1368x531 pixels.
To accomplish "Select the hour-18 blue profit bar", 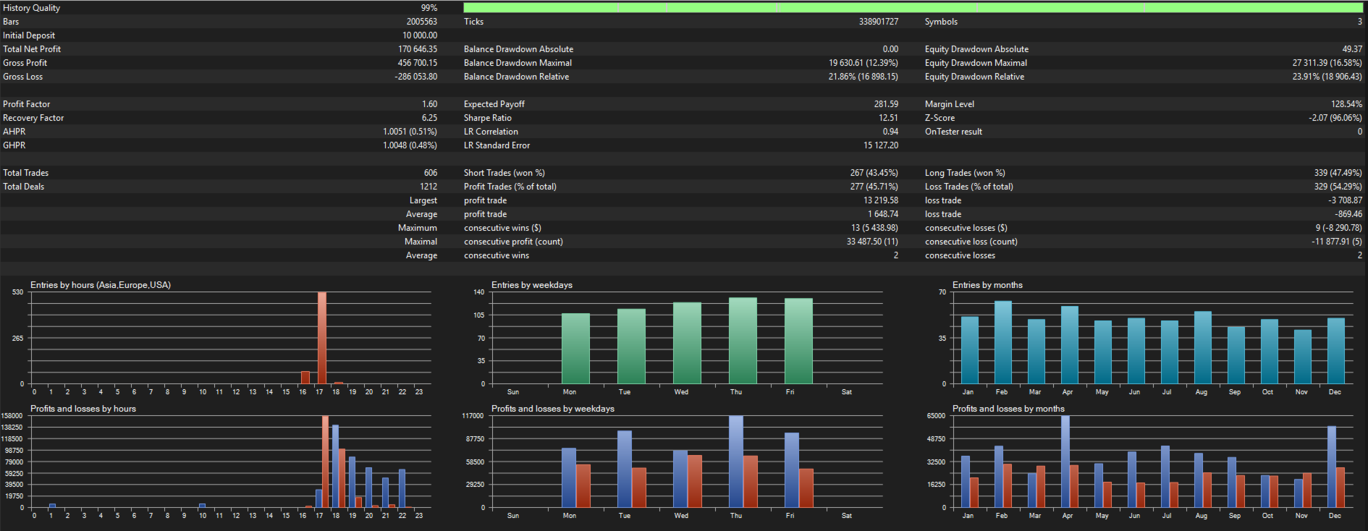I will 335,466.
